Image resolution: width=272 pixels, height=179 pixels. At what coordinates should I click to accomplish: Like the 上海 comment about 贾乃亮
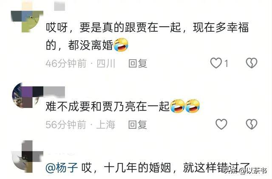click(221, 124)
